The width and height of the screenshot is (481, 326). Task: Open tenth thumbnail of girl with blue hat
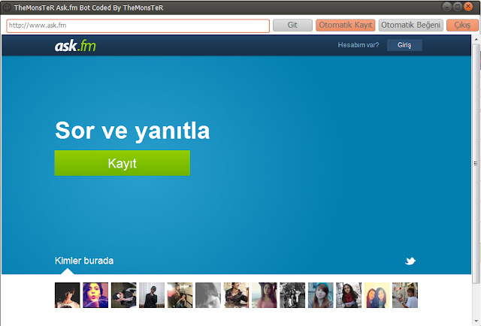321,295
